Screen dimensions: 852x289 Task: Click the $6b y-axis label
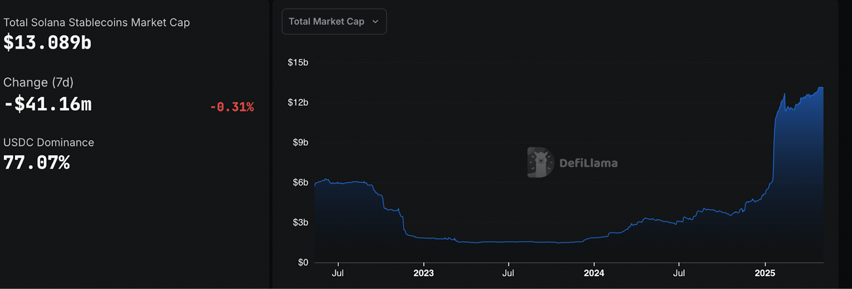(300, 182)
